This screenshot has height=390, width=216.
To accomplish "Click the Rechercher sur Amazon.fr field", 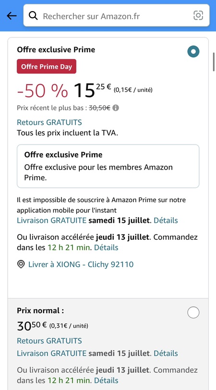I will pos(116,15).
